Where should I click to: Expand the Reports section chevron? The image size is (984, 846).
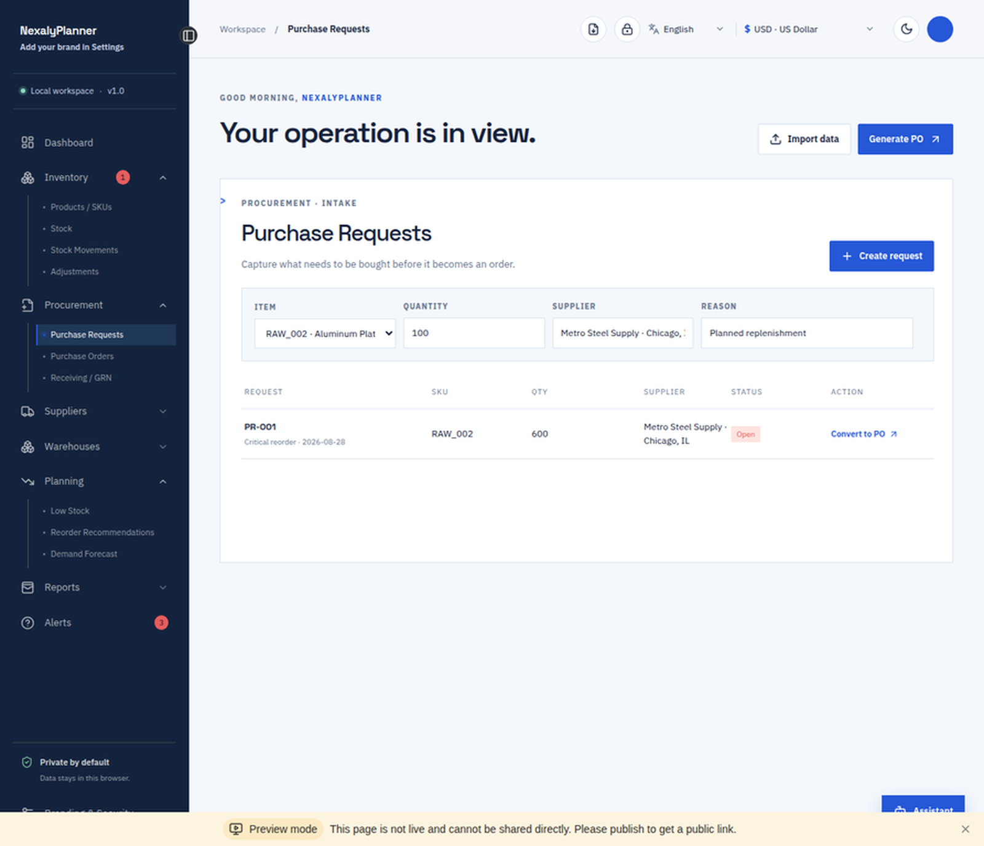tap(163, 588)
